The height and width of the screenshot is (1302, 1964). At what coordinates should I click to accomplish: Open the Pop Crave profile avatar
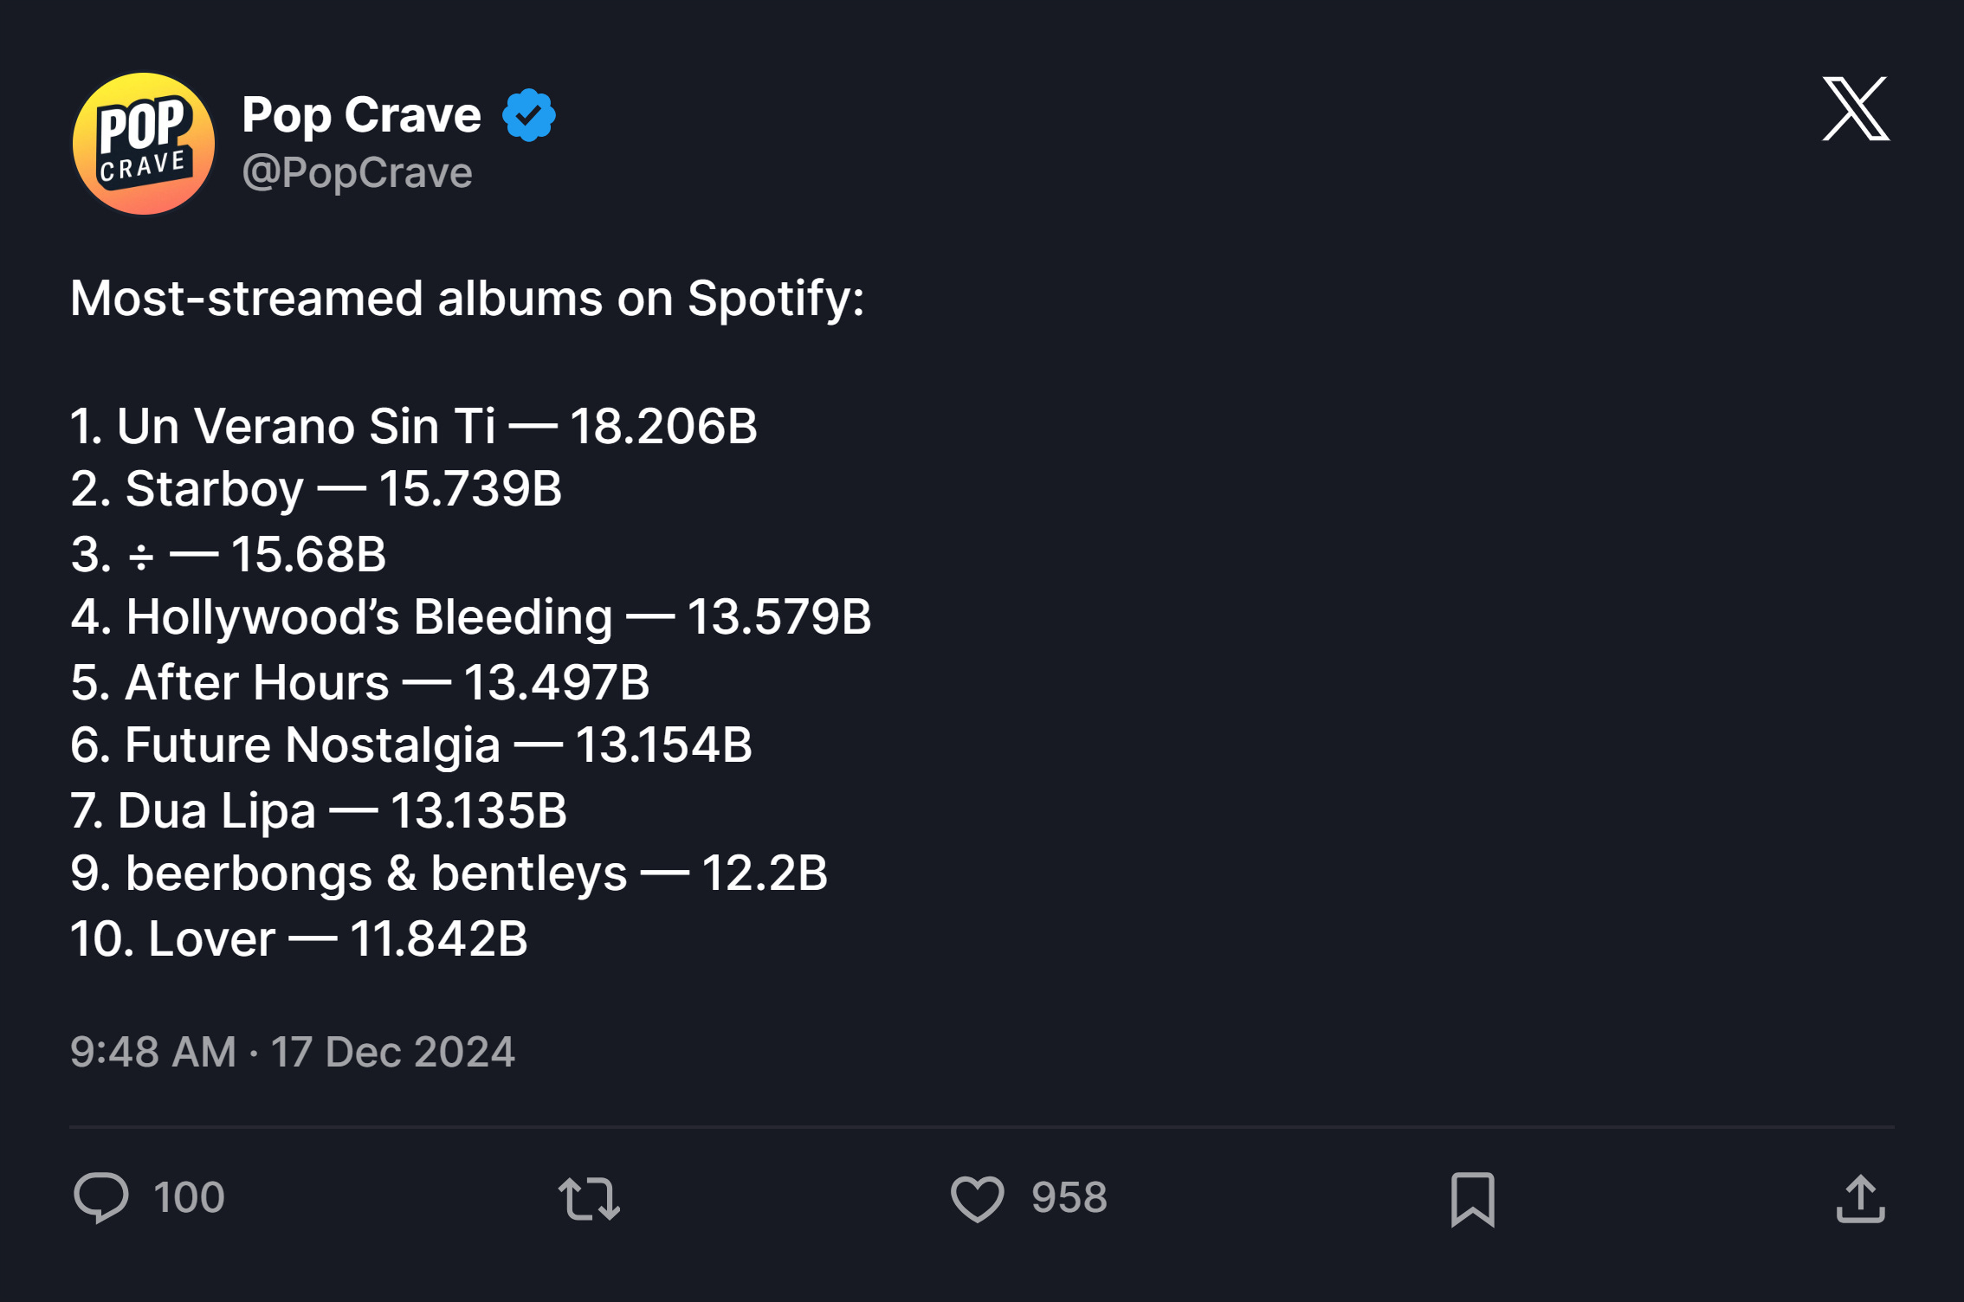pyautogui.click(x=144, y=144)
